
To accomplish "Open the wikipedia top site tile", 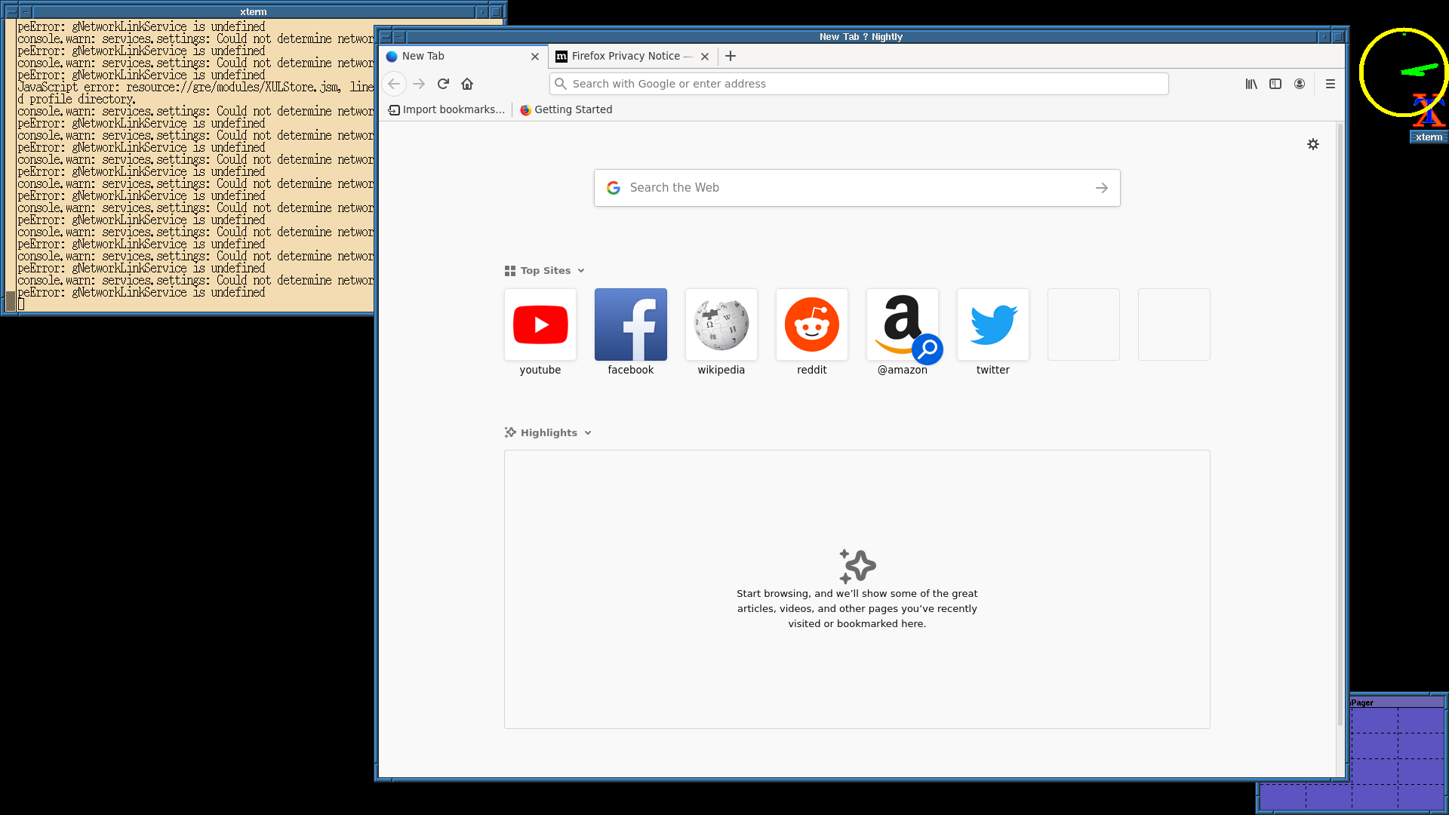I will click(x=721, y=324).
